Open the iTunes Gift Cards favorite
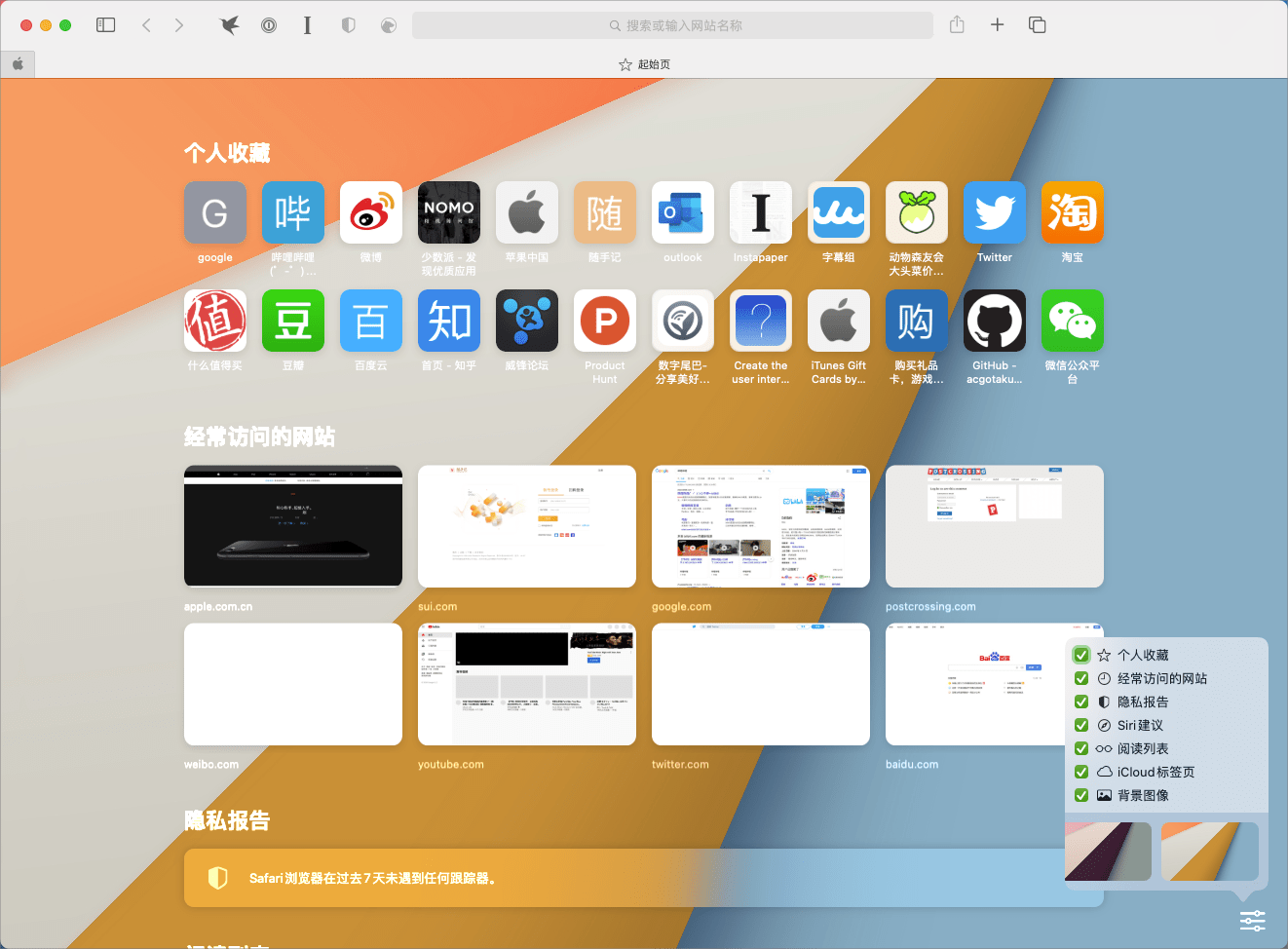This screenshot has width=1288, height=949. tap(839, 321)
